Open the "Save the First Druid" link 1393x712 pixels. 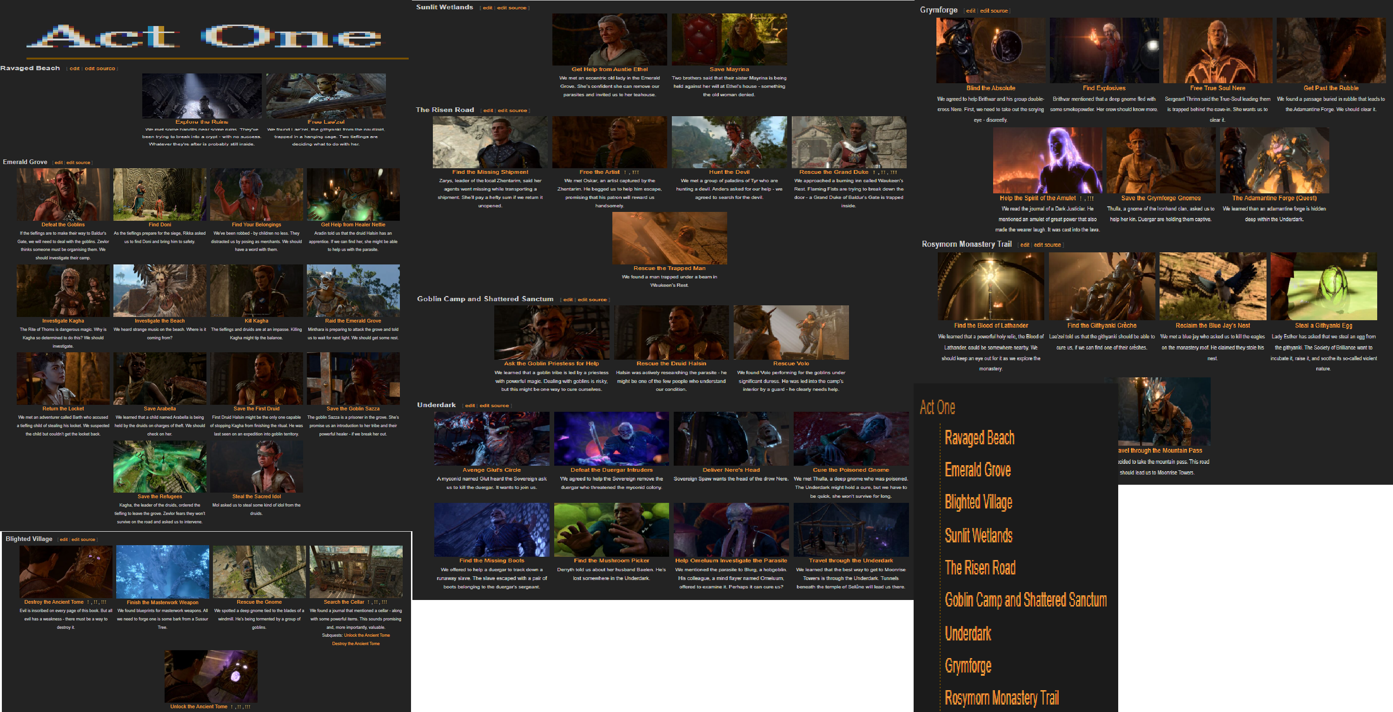tap(256, 409)
